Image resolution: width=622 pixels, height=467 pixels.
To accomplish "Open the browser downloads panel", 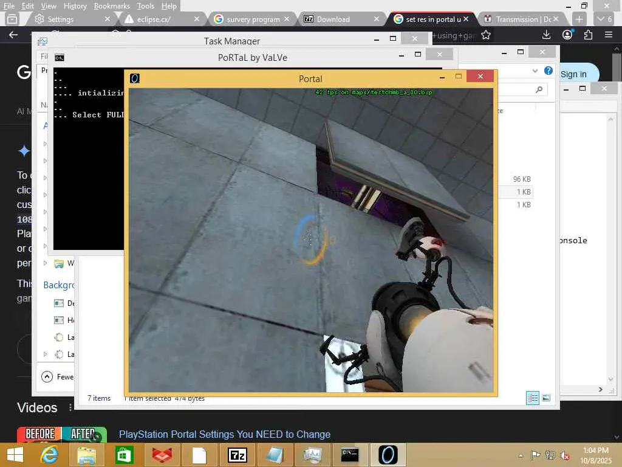I will click(546, 35).
